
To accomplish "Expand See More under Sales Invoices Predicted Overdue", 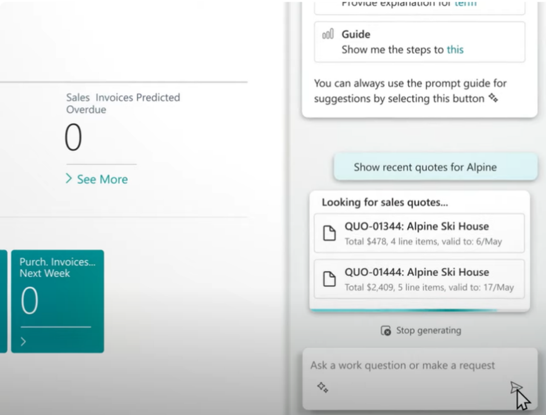I will coord(102,179).
